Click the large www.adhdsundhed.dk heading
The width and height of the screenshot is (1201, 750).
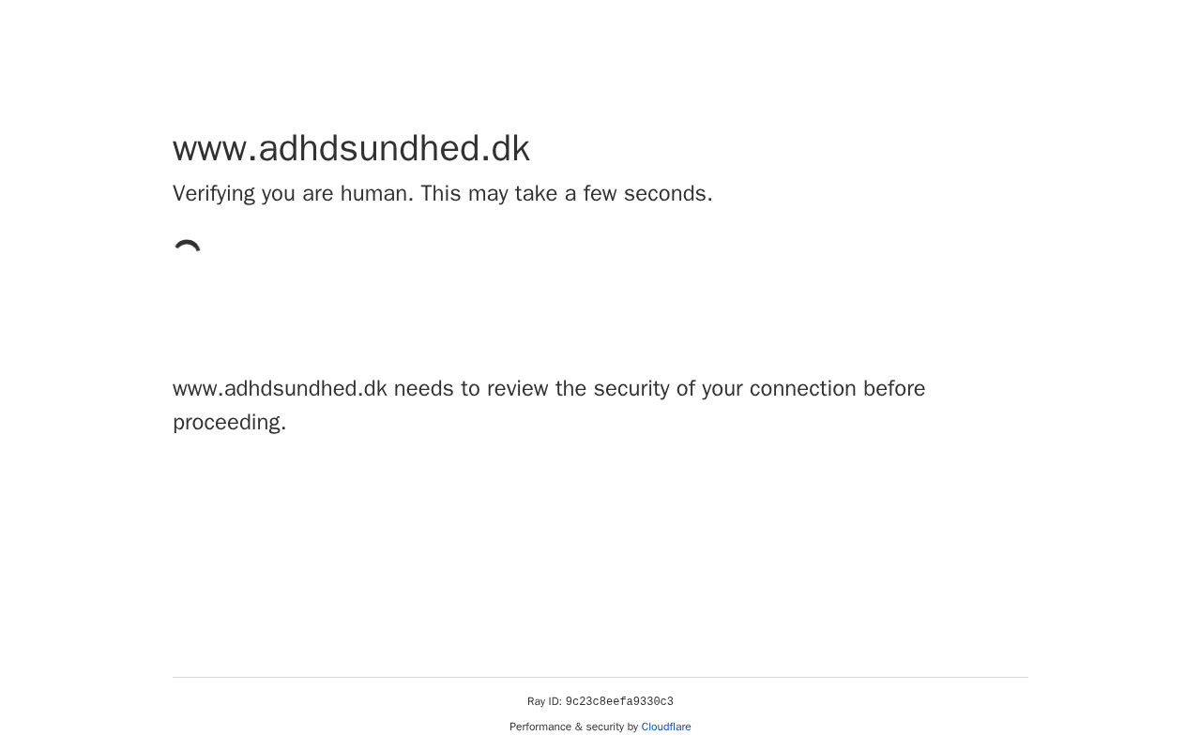point(351,148)
